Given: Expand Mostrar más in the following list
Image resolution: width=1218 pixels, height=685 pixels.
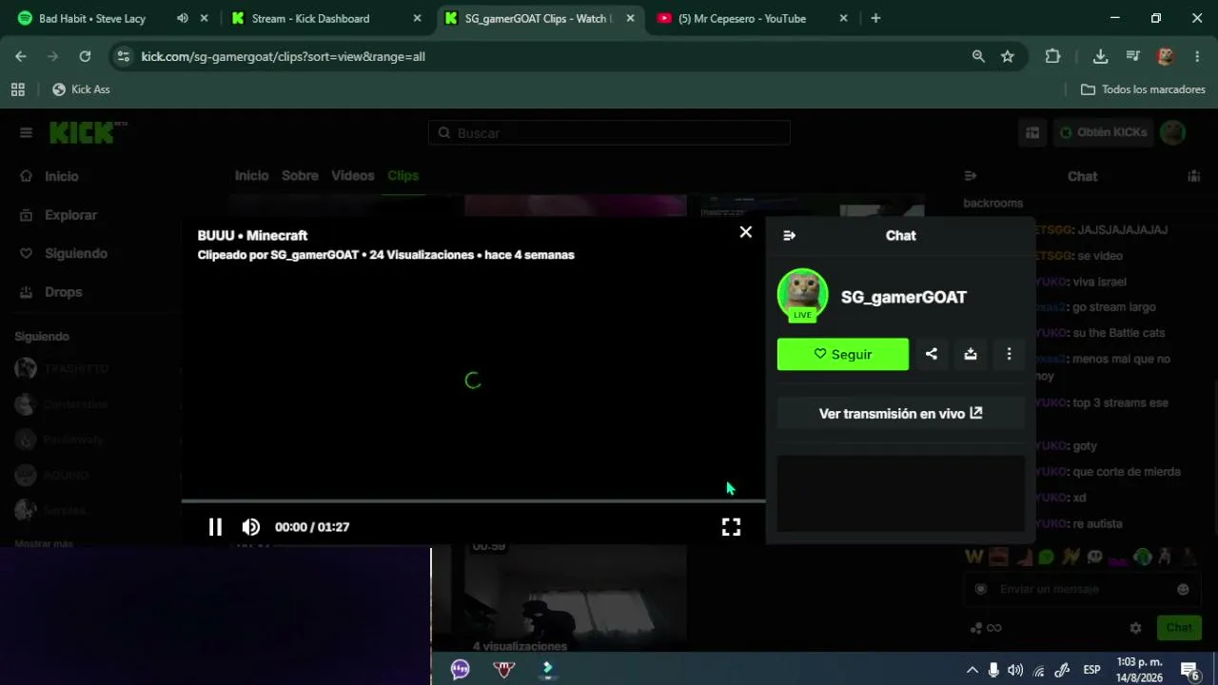Looking at the screenshot, I should click(44, 543).
